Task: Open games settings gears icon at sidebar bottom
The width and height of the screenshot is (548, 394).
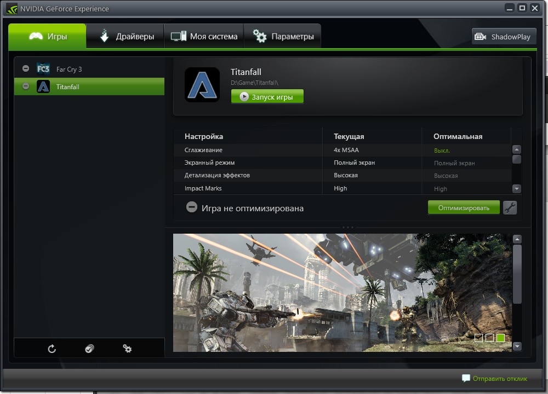Action: 127,349
